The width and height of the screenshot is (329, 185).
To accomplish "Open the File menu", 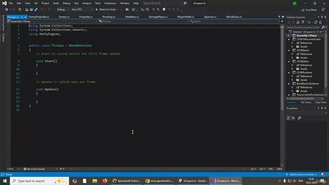I will (11, 3).
